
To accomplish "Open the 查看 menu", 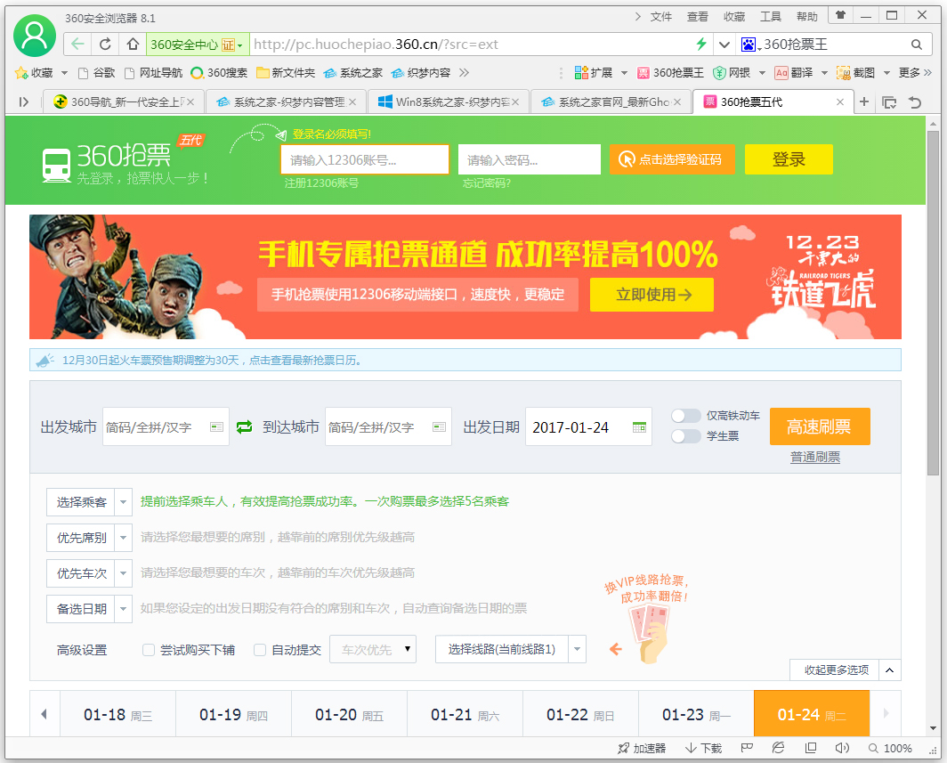I will pos(698,17).
